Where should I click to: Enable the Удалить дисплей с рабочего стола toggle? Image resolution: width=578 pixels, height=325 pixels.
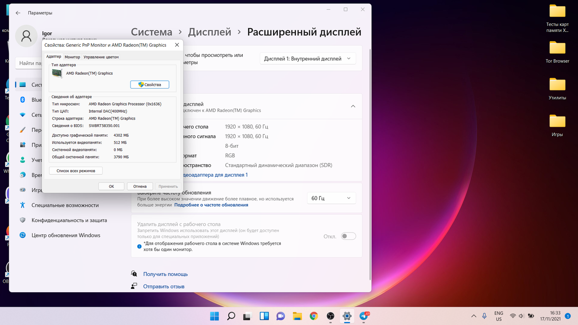coord(348,236)
